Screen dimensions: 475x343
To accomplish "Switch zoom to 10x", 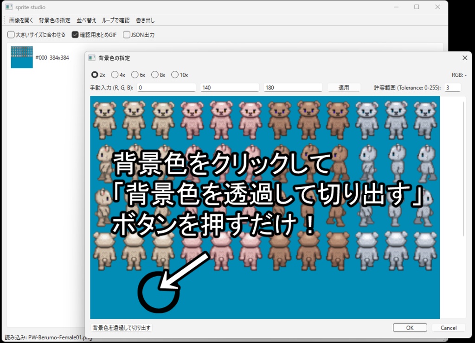I will pos(175,75).
